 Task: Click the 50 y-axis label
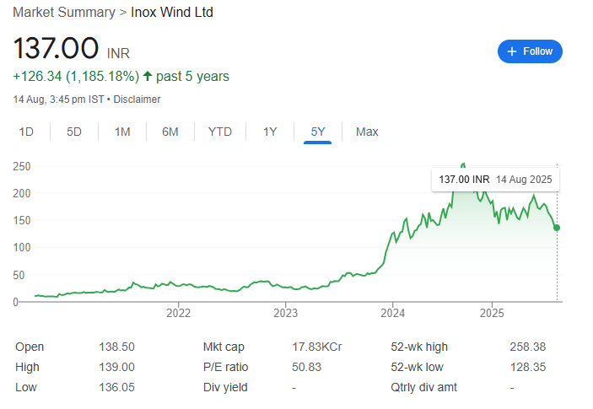(x=19, y=275)
